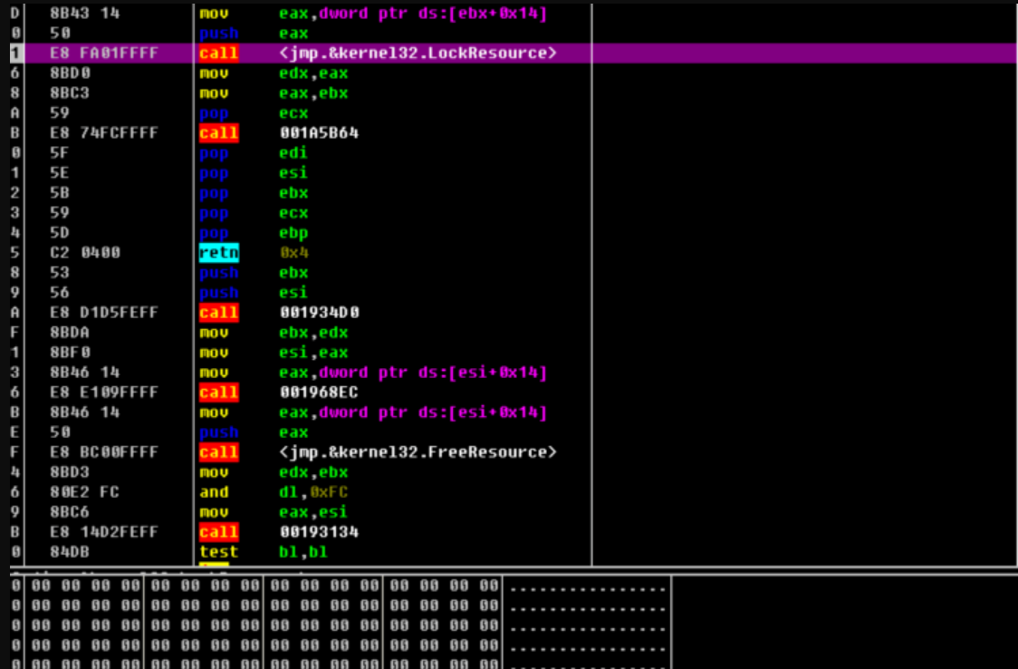Click opcode bytes C2 0400
Image resolution: width=1018 pixels, height=669 pixels.
(85, 253)
